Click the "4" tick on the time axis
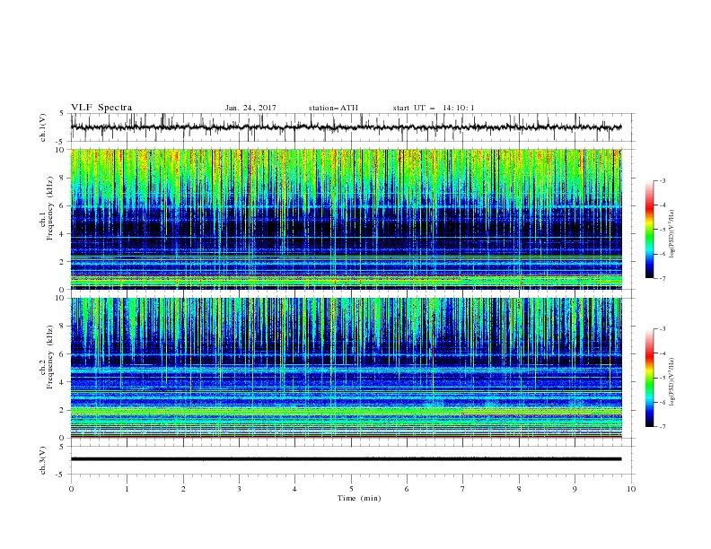The width and height of the screenshot is (711, 549). coord(294,489)
